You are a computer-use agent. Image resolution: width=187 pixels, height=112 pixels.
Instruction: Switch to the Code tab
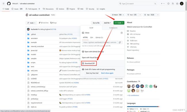click(x=6, y=9)
